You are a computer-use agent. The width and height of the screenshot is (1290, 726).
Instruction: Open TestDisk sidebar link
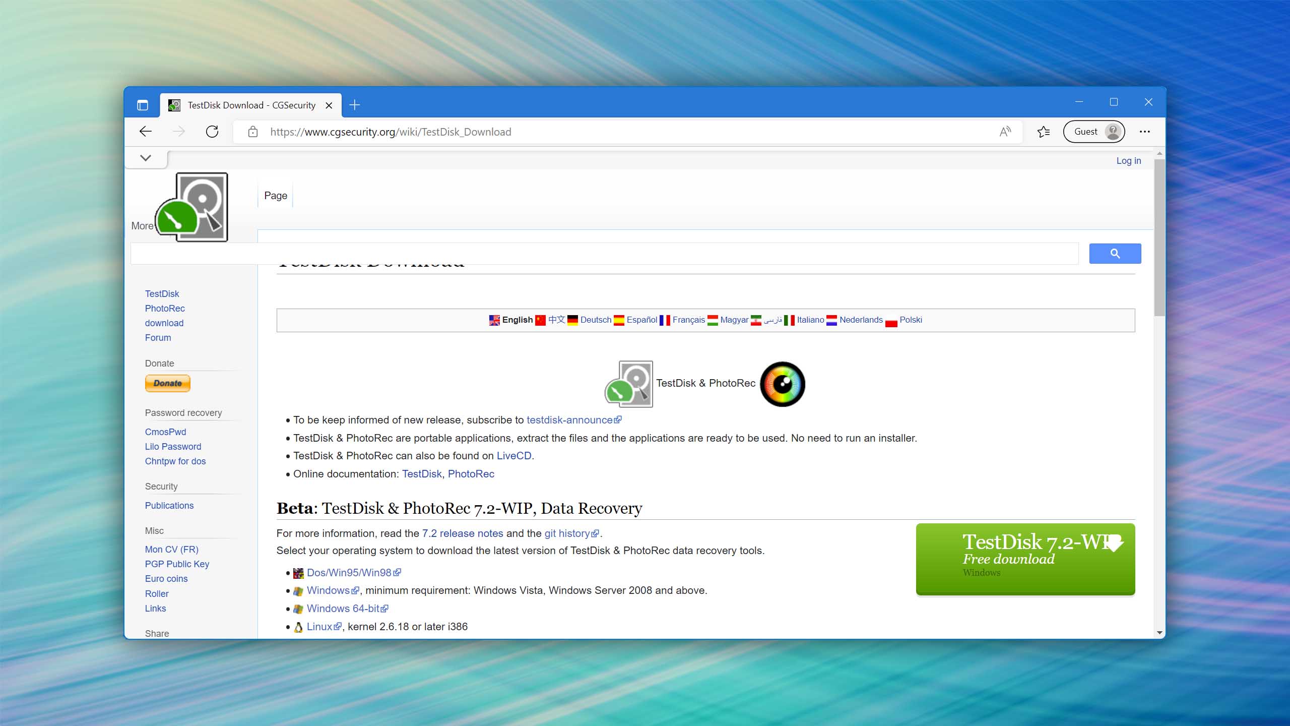(x=162, y=293)
